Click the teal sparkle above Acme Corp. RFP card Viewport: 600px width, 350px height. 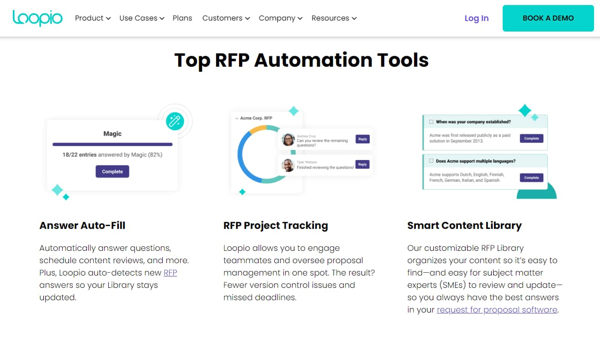coord(293,111)
